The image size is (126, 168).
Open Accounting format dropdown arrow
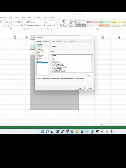tap(46, 26)
